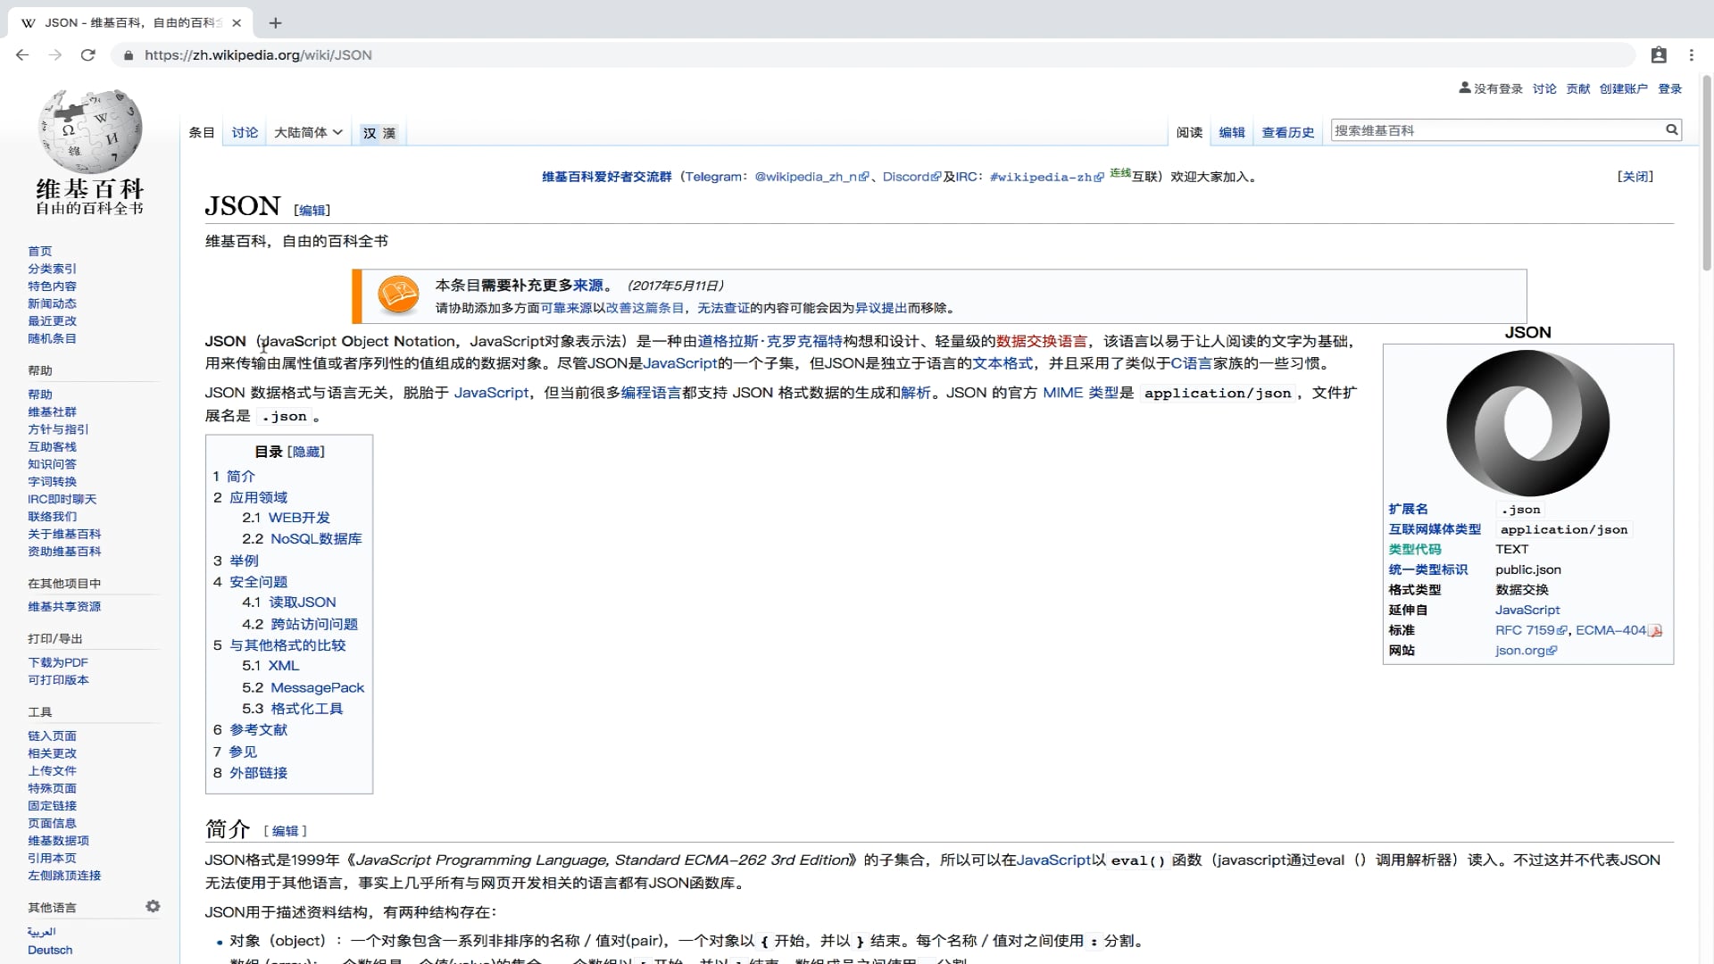
Task: Switch the script variant to 漢
Action: 388,132
